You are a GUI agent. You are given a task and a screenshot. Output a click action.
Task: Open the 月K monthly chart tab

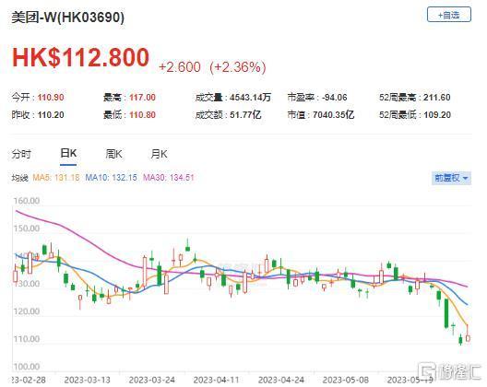159,154
